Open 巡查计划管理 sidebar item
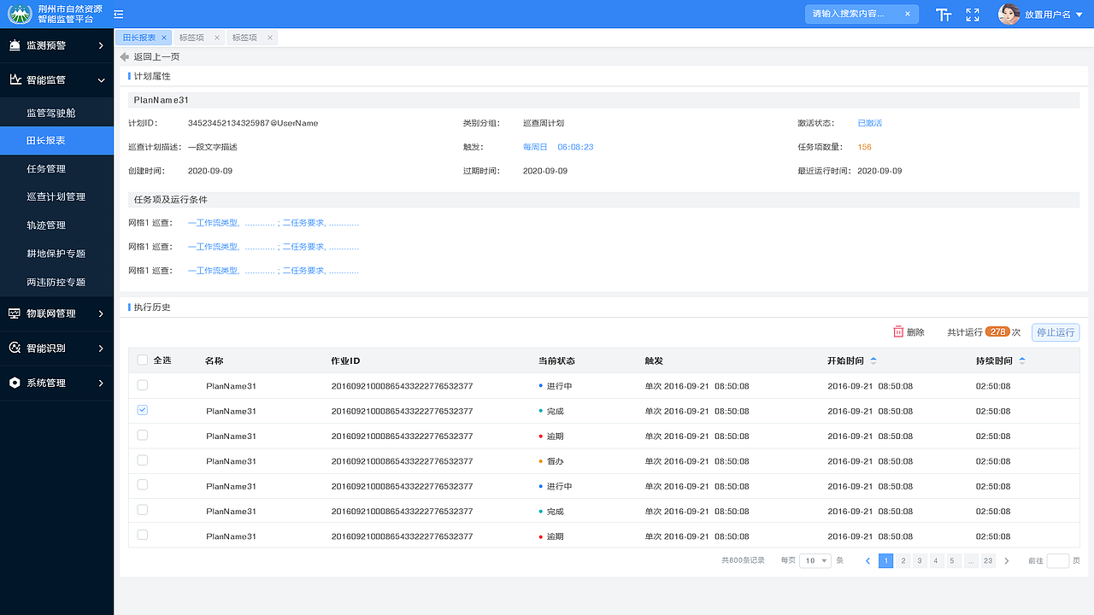Screen dimensions: 1094x615 [56, 197]
